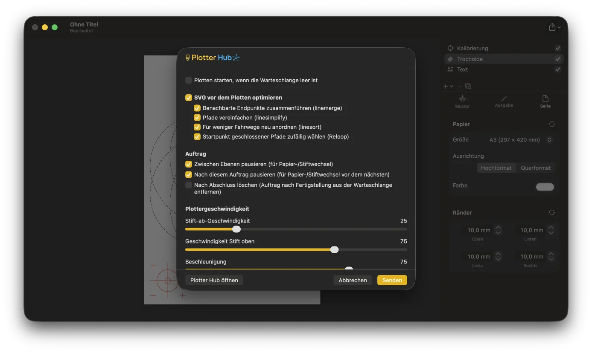Click the Trochoide waveform layer icon
The height and width of the screenshot is (353, 592).
coord(450,59)
